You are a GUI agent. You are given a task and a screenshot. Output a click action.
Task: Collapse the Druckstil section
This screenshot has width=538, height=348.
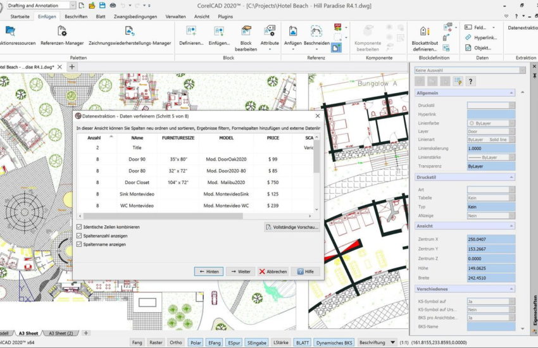click(511, 177)
